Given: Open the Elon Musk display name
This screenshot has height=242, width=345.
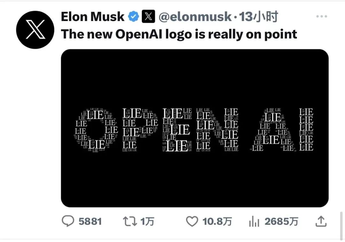Looking at the screenshot, I should coord(93,17).
